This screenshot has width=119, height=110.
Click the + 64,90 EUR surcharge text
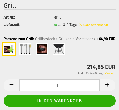click(106, 39)
